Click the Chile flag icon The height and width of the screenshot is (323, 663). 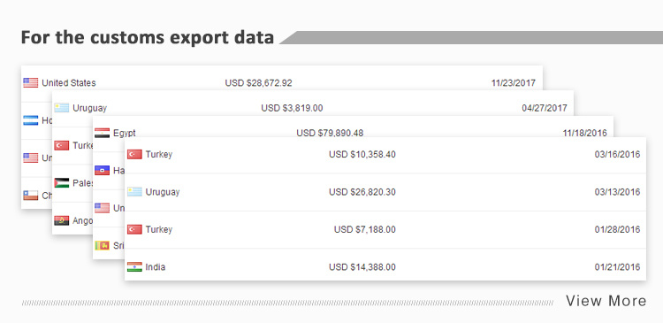[x=30, y=196]
